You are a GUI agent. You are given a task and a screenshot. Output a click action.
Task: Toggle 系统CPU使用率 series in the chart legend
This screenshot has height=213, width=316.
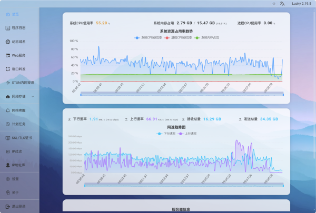[149, 37]
